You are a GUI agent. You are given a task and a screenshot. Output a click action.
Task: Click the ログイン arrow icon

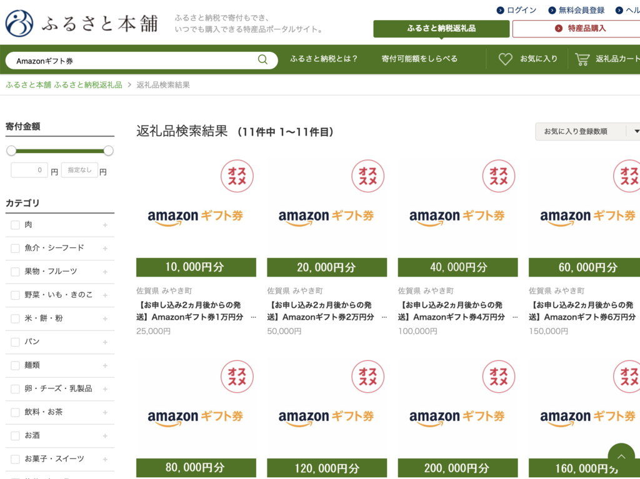click(500, 10)
